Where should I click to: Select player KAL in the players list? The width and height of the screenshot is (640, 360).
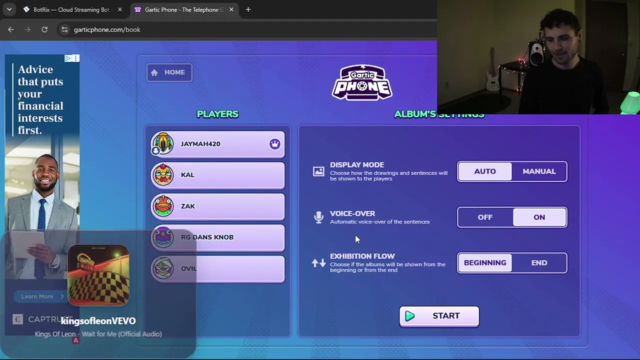tap(217, 175)
